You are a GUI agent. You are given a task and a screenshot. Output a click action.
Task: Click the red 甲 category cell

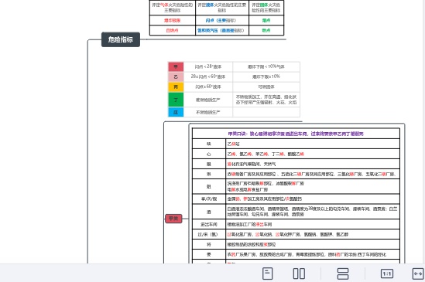pos(176,66)
